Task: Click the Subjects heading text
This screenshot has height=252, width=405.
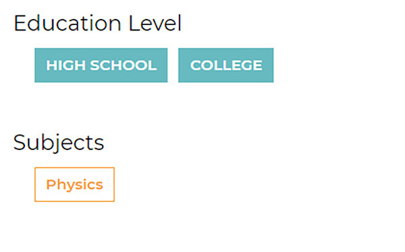Action: pyautogui.click(x=59, y=143)
